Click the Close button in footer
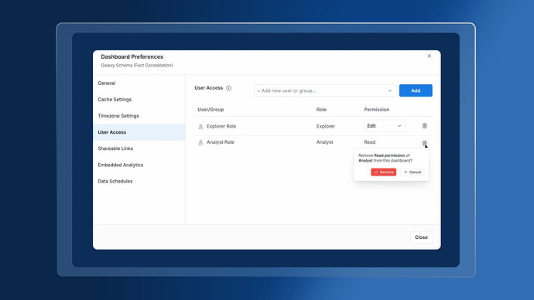This screenshot has width=534, height=300. pos(421,237)
